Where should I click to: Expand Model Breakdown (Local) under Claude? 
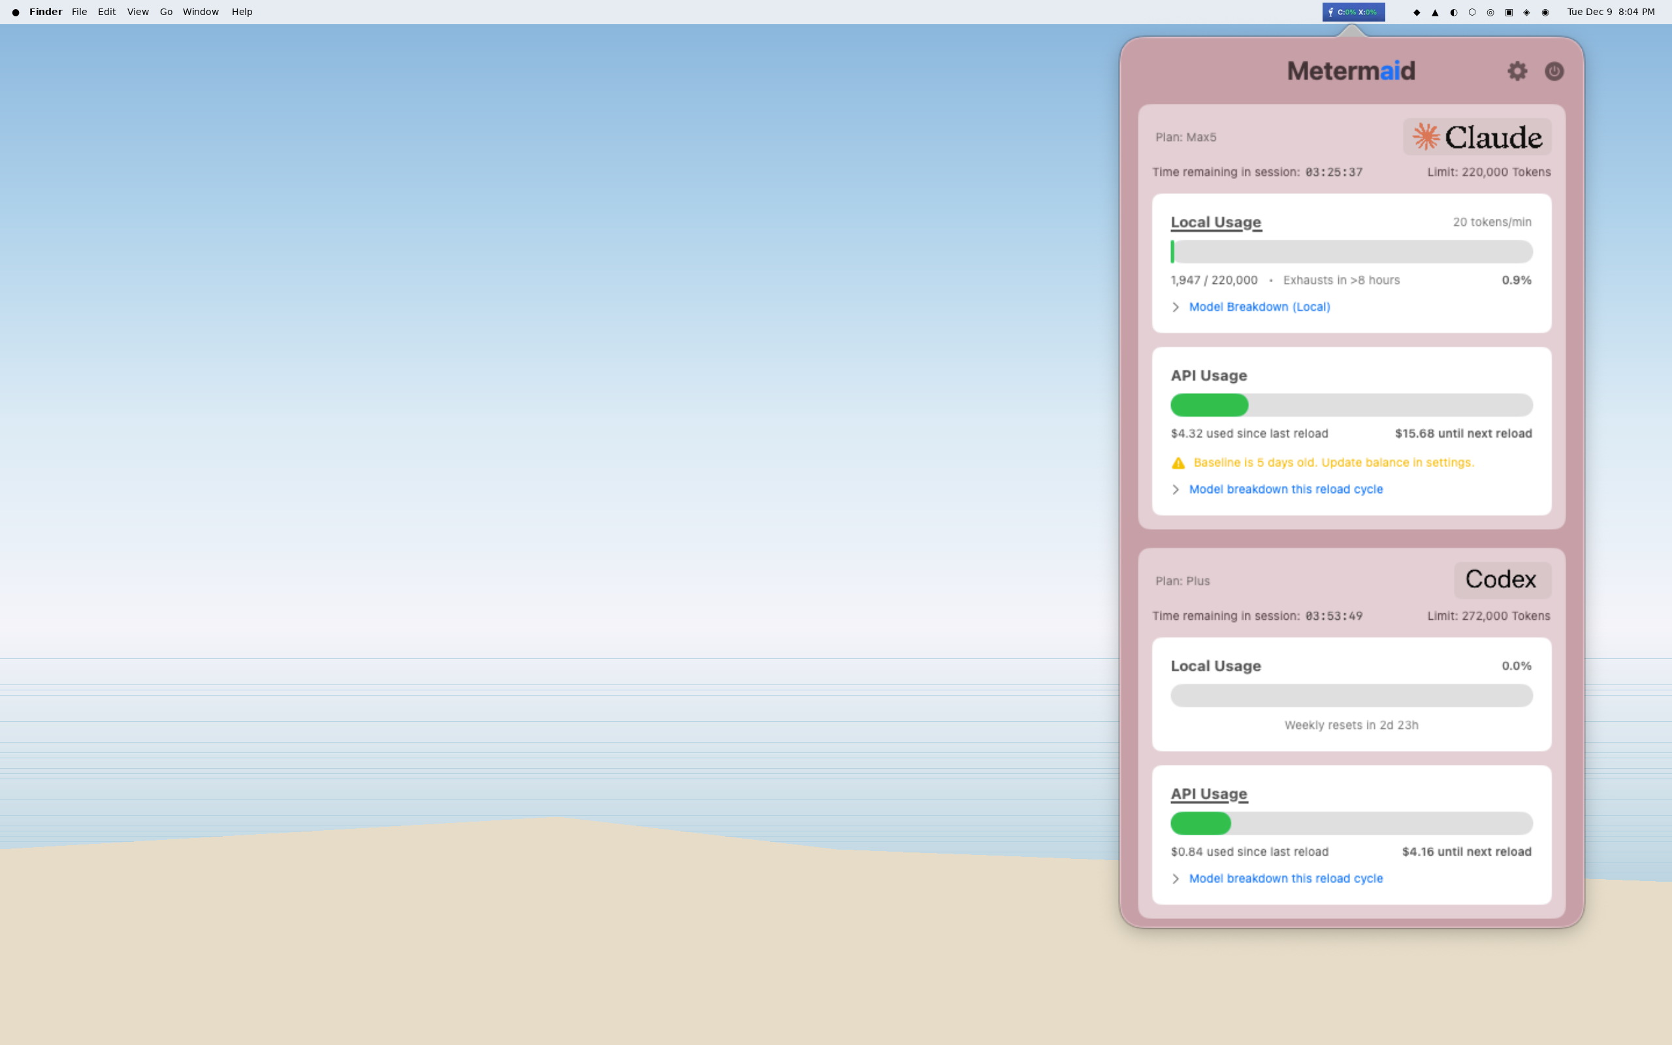click(1259, 306)
